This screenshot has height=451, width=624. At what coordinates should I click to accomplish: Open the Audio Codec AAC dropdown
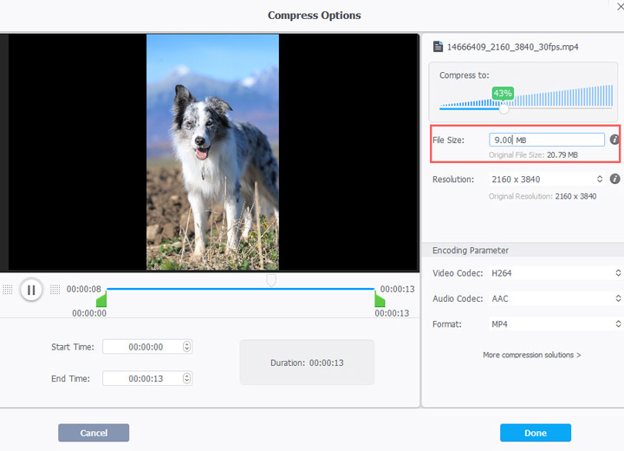[556, 298]
